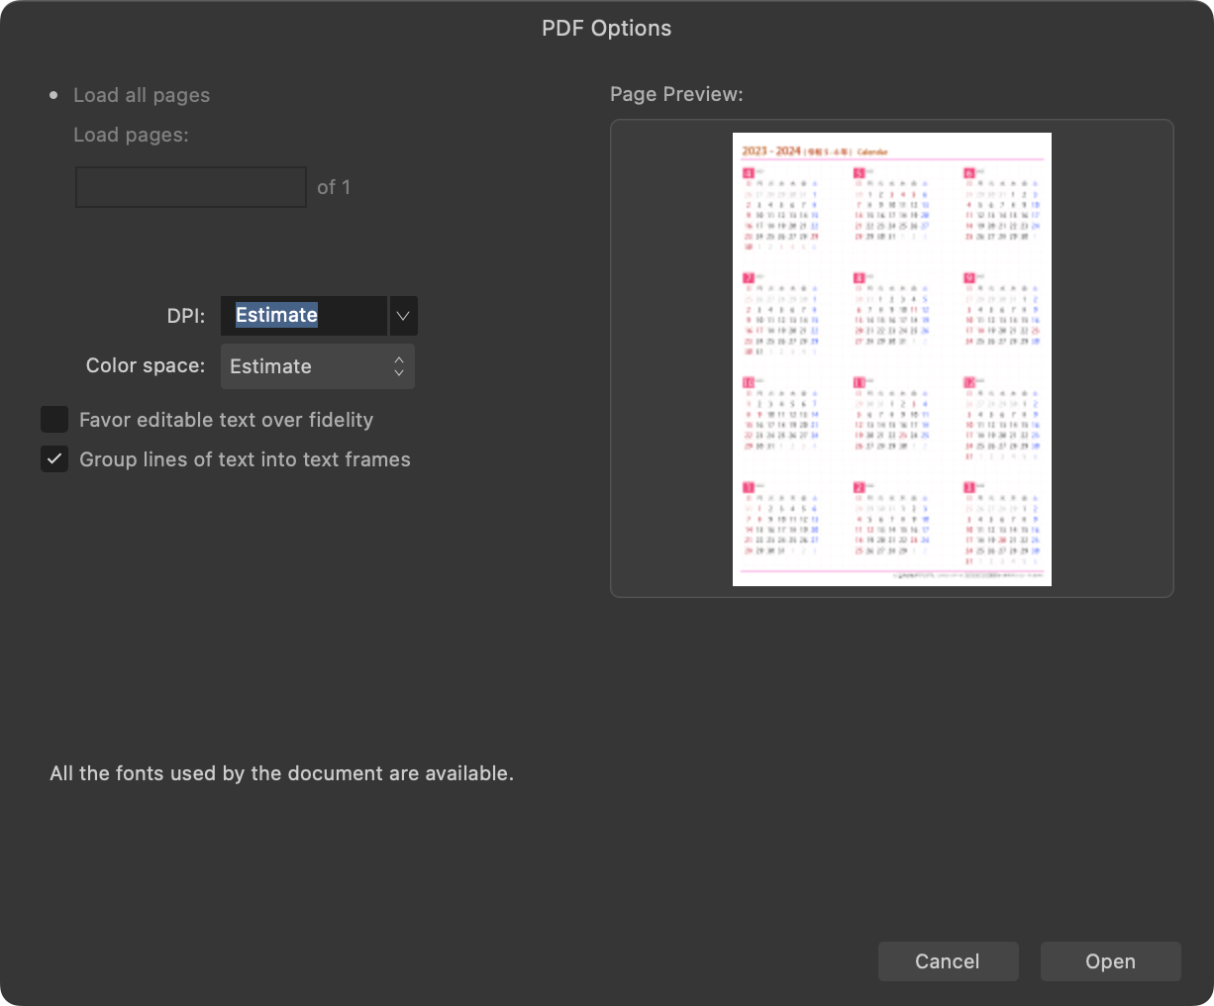Click the 'Color space:' label
The height and width of the screenshot is (1006, 1214).
pyautogui.click(x=146, y=365)
